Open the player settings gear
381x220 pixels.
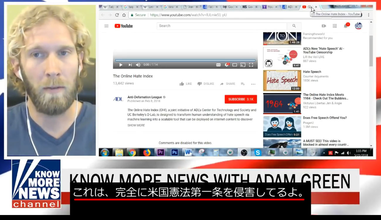[x=227, y=65]
